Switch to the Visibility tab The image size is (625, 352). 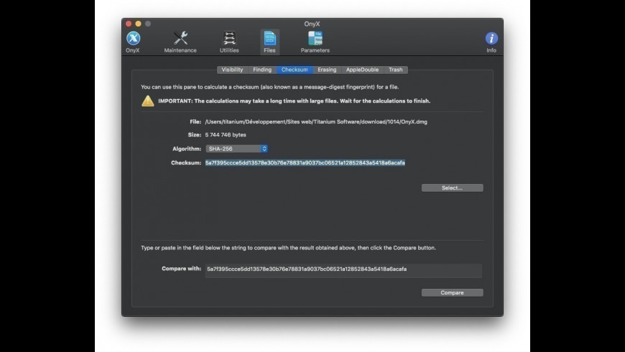coord(232,70)
